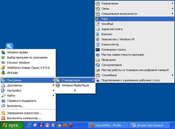This screenshot has width=175, height=129.
Task: Launch Firefox from quick launch
Action: 65,125
